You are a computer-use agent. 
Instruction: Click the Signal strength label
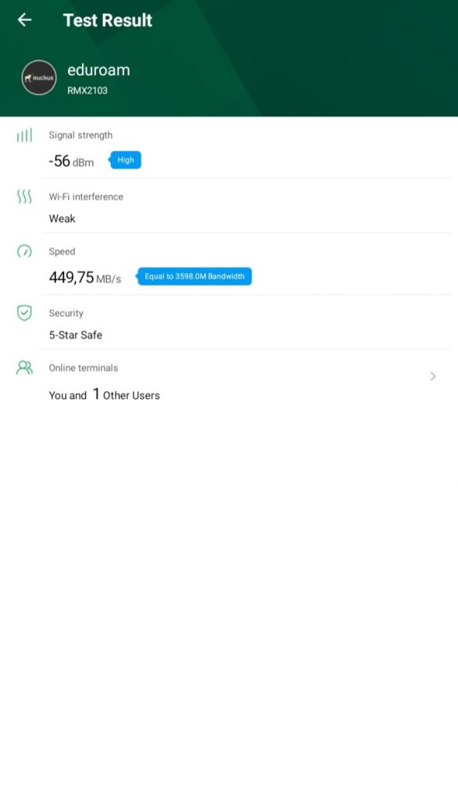click(x=81, y=135)
